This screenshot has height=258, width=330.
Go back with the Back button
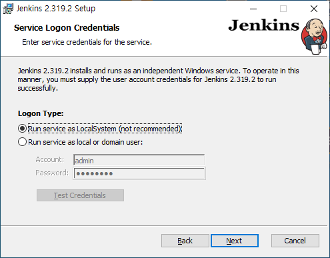coord(185,241)
